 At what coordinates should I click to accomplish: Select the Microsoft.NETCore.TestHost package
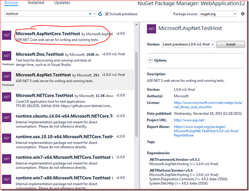(x=68, y=100)
